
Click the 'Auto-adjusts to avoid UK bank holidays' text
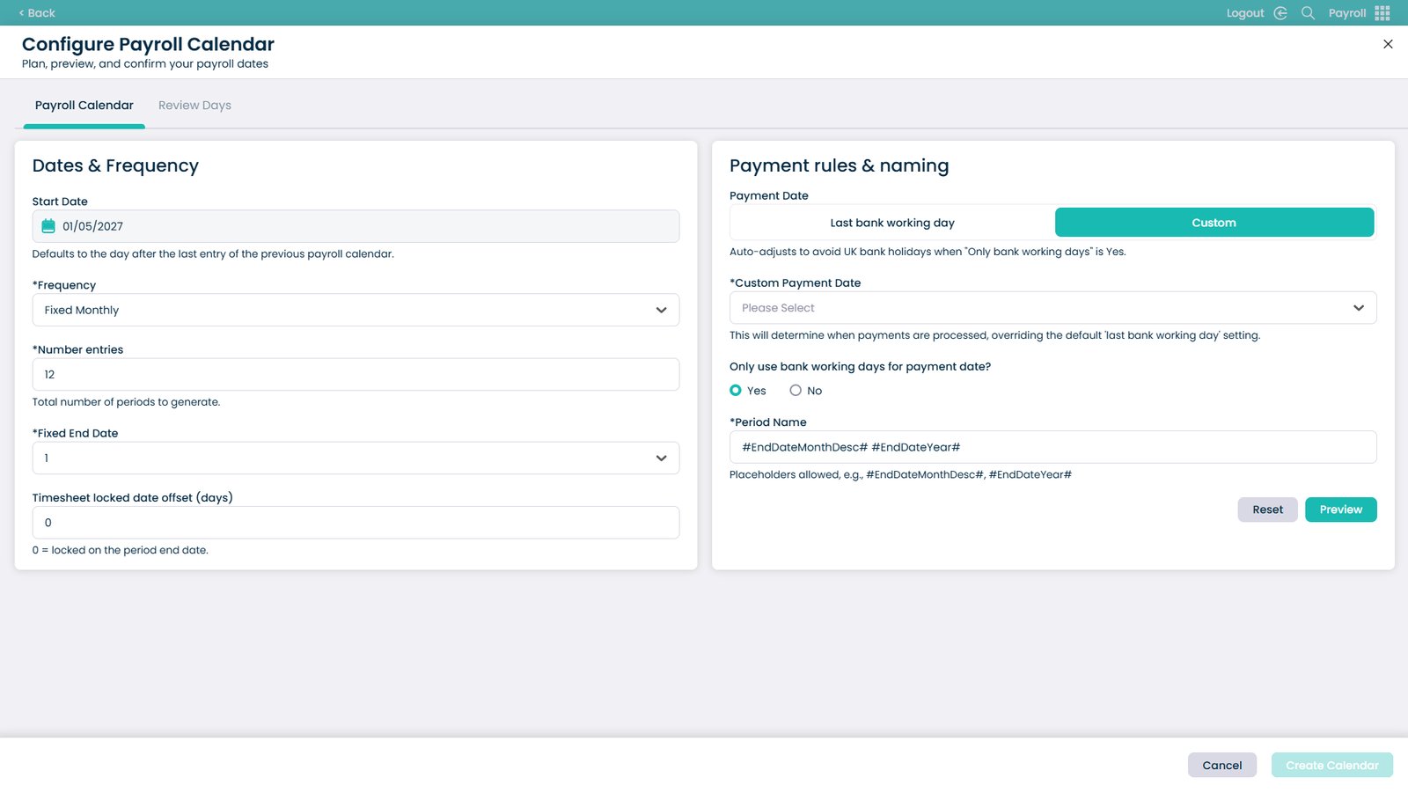[x=928, y=252]
